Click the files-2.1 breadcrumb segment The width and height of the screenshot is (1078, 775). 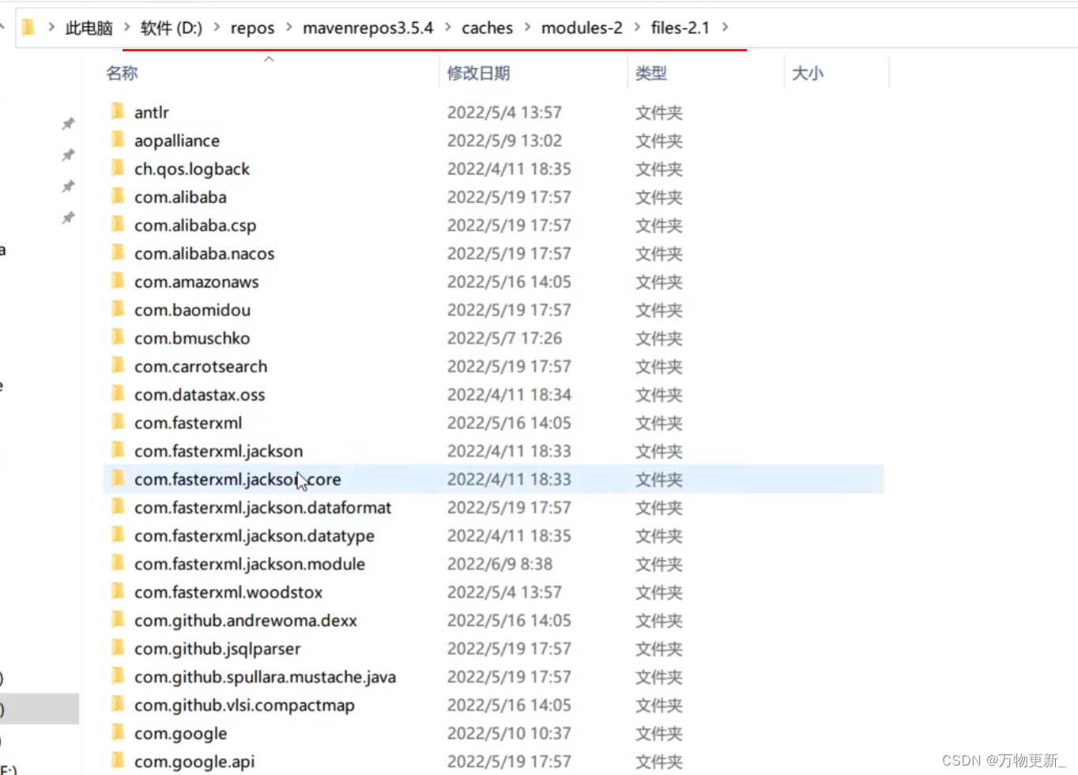tap(680, 28)
